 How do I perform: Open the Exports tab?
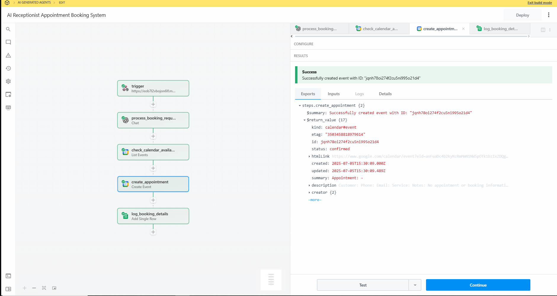point(308,94)
